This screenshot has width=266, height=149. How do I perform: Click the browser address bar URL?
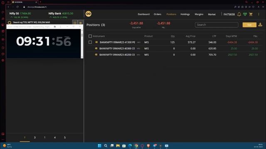pos(37,7)
